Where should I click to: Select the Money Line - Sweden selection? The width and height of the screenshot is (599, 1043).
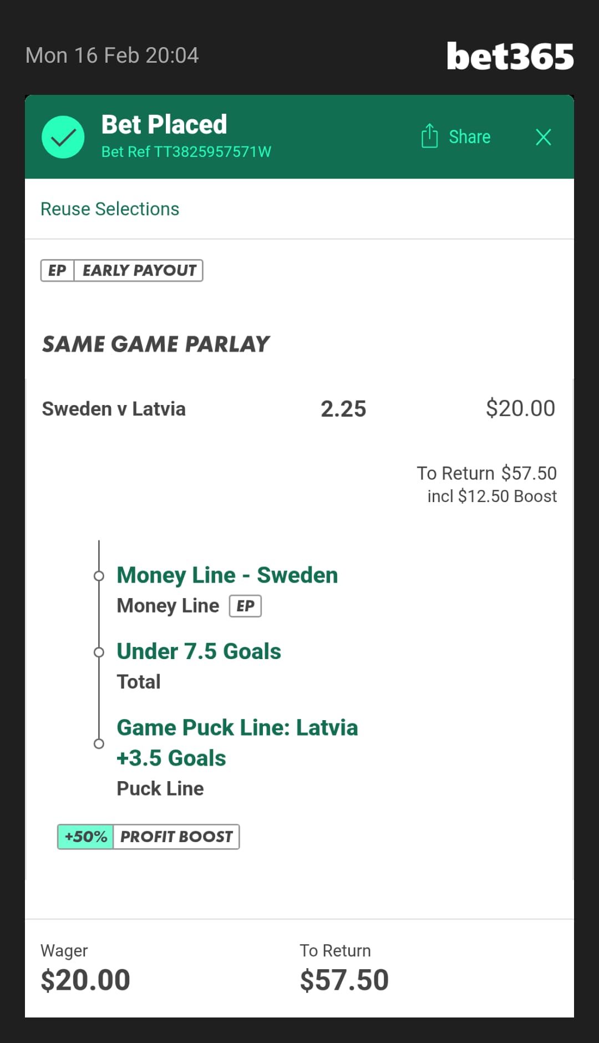click(227, 575)
